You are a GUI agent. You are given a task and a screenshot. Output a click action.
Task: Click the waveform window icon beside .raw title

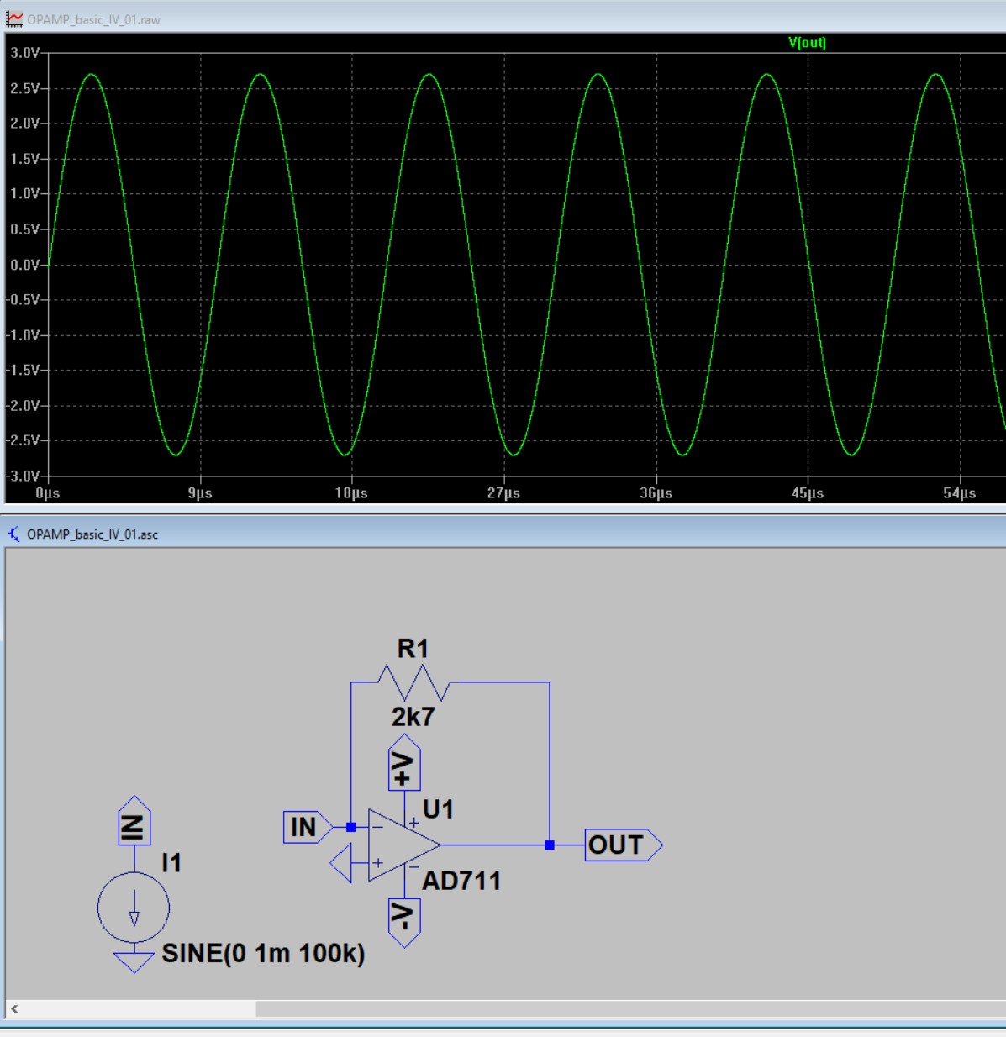click(14, 18)
